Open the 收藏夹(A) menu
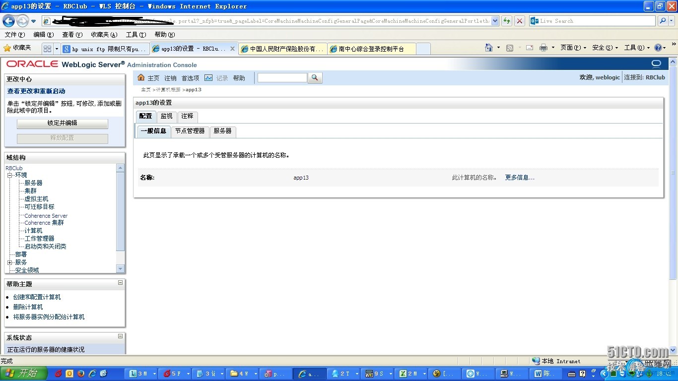The image size is (678, 381). [104, 35]
